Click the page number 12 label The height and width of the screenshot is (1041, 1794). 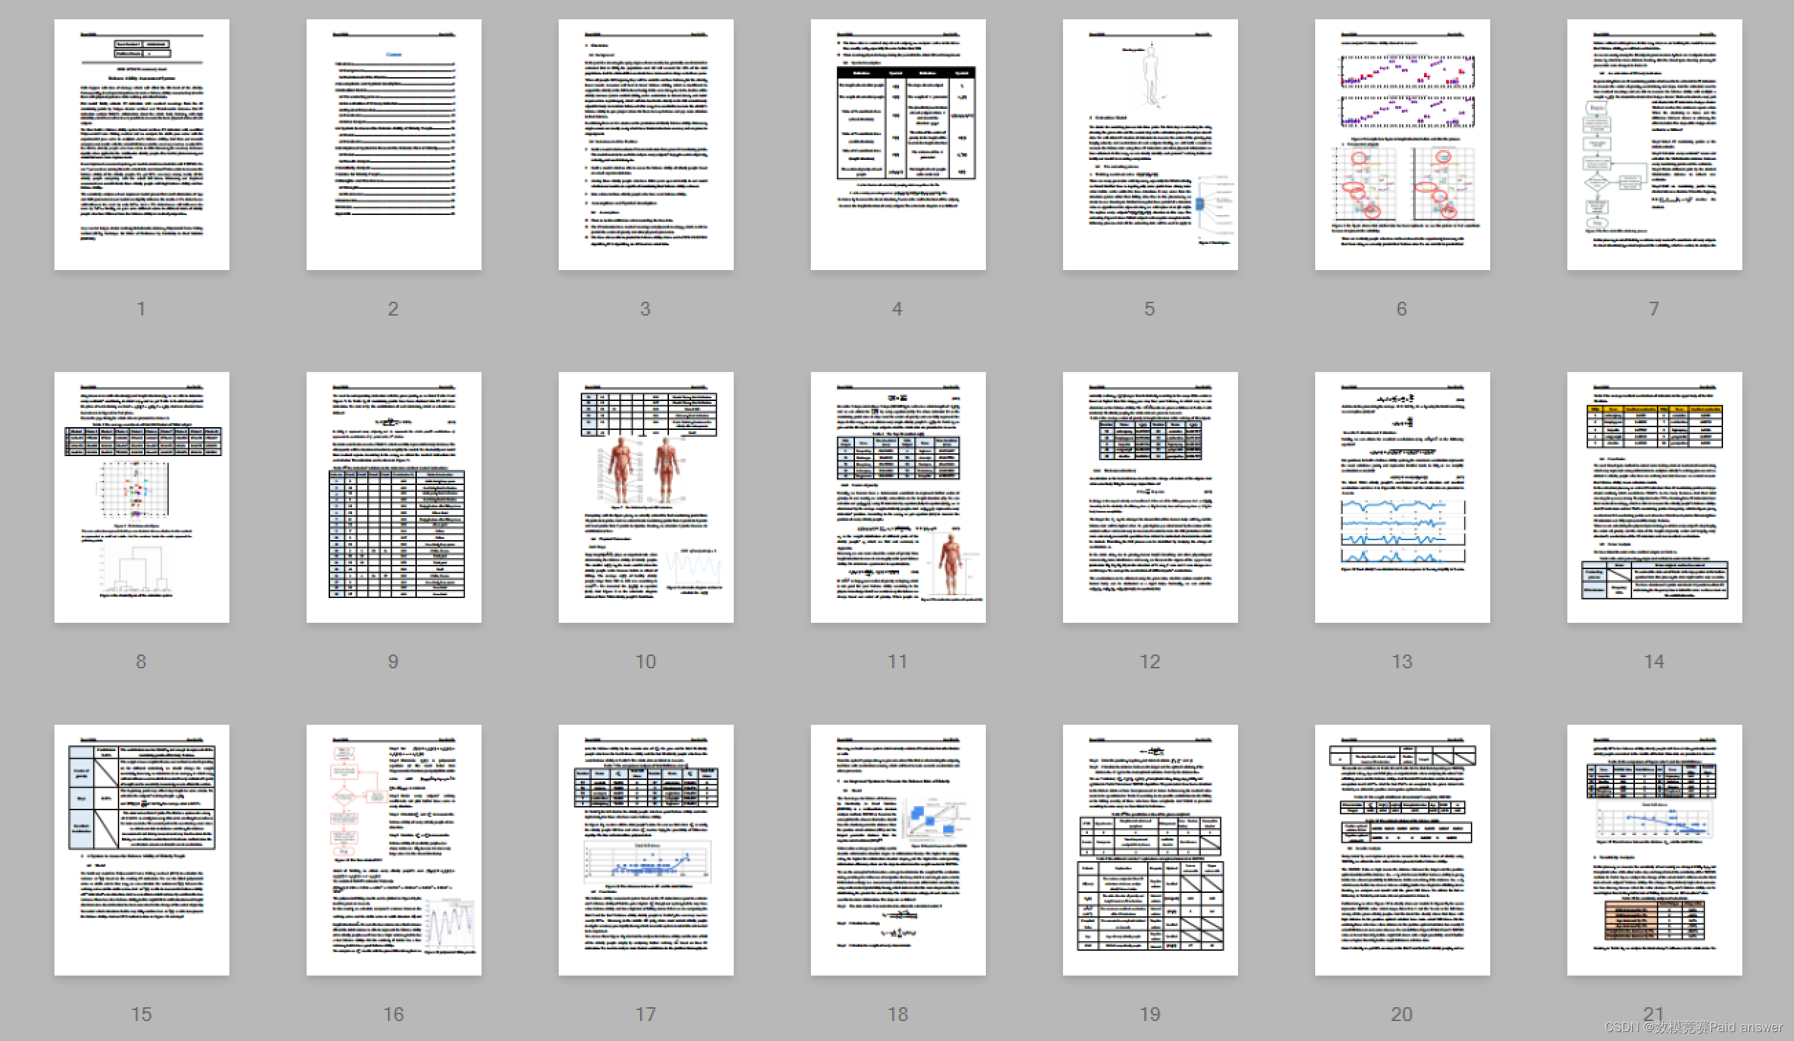pyautogui.click(x=1149, y=661)
